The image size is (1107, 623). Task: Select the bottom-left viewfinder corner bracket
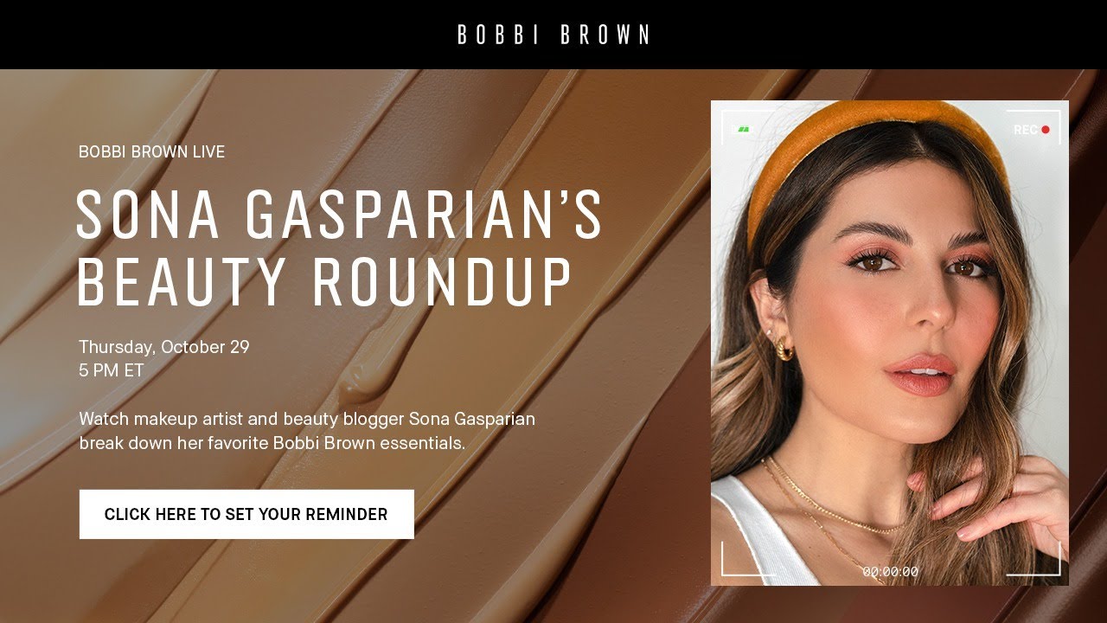pyautogui.click(x=736, y=560)
